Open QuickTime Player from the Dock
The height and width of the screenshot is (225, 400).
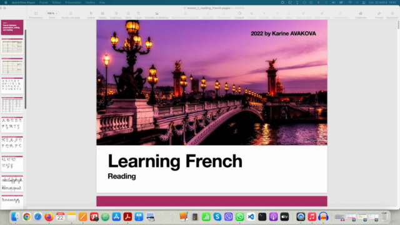301,217
